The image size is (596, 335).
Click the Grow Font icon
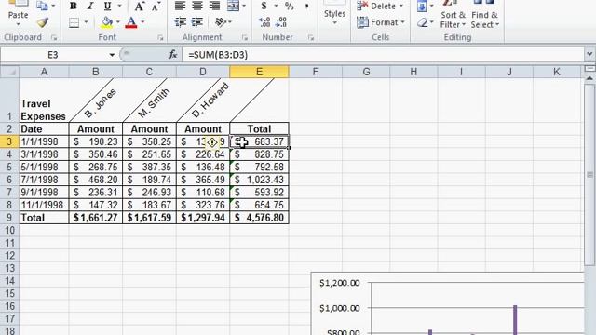140,7
